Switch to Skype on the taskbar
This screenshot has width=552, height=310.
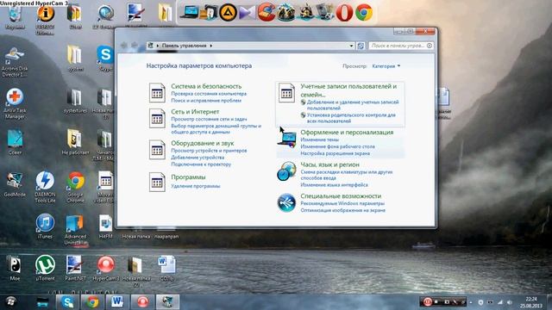tap(67, 302)
